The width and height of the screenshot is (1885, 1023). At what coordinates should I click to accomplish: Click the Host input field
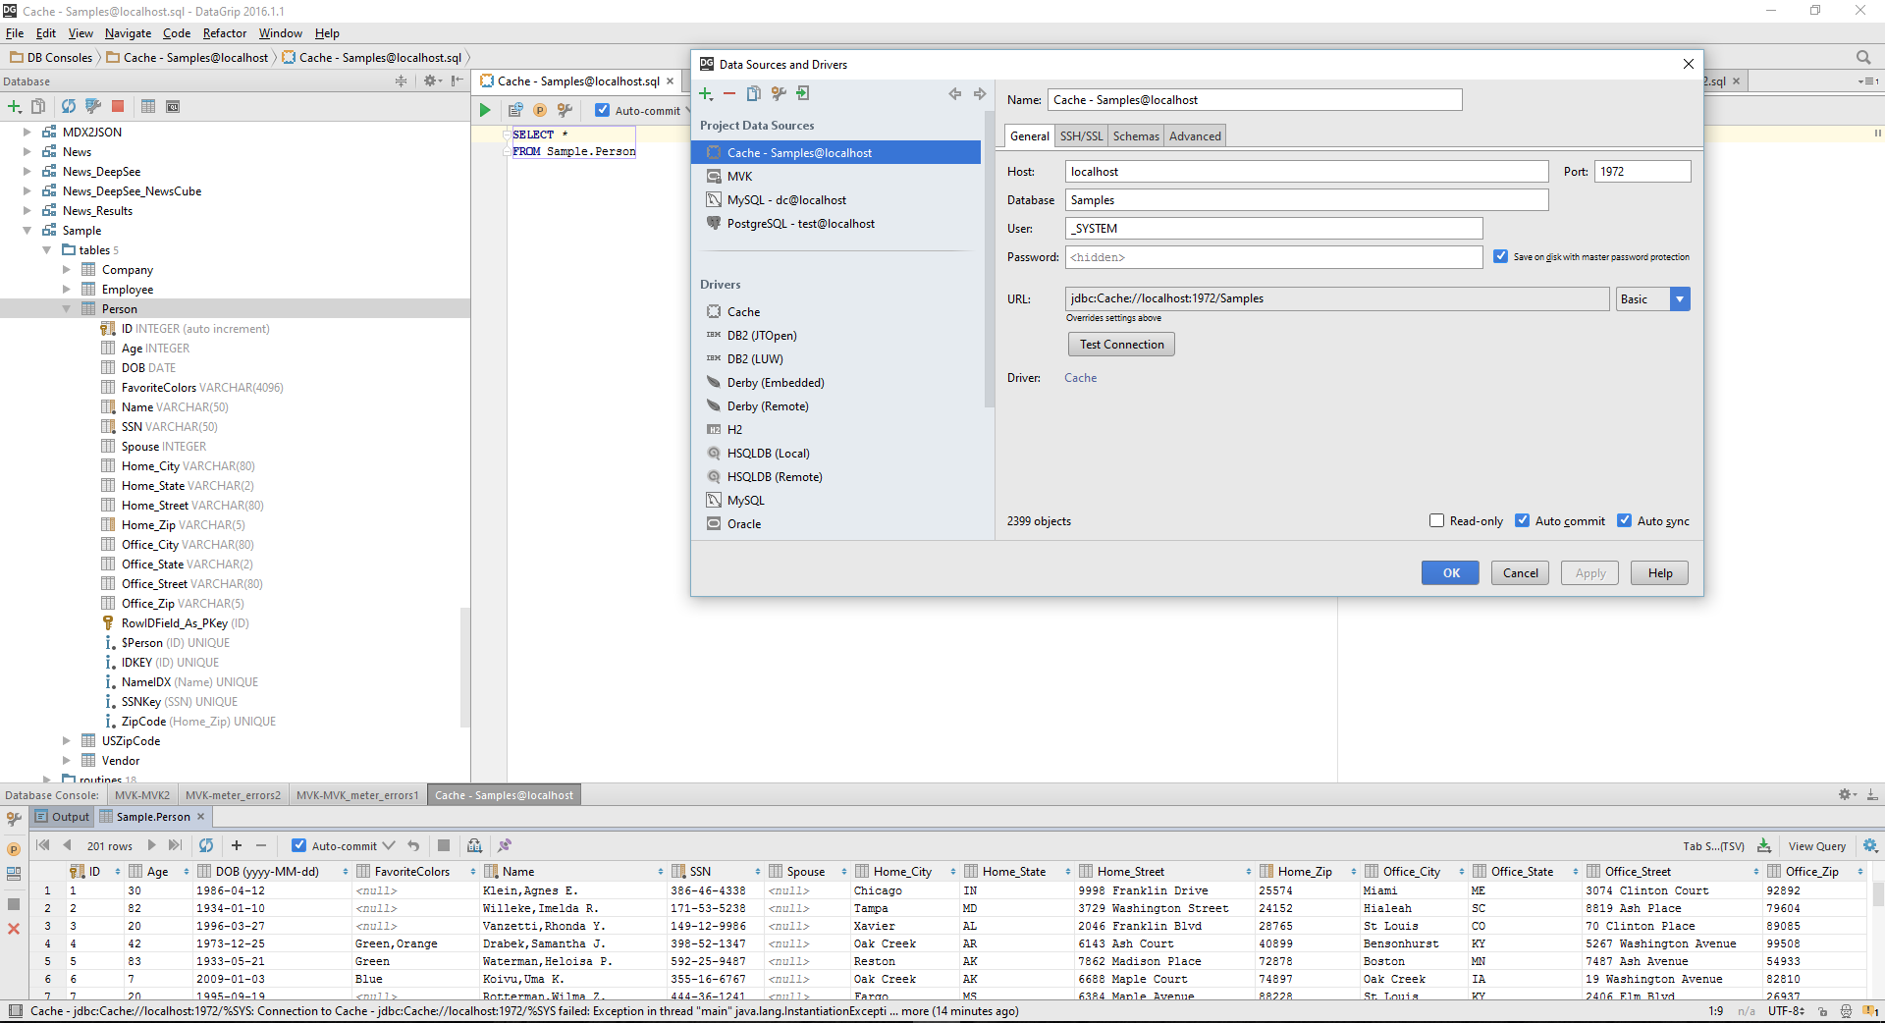[x=1306, y=171]
